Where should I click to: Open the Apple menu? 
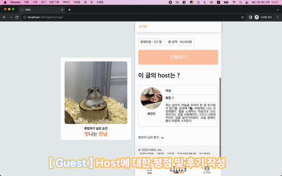(5, 2)
